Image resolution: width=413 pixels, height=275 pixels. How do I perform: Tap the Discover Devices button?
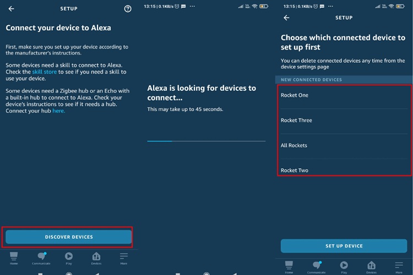68,237
